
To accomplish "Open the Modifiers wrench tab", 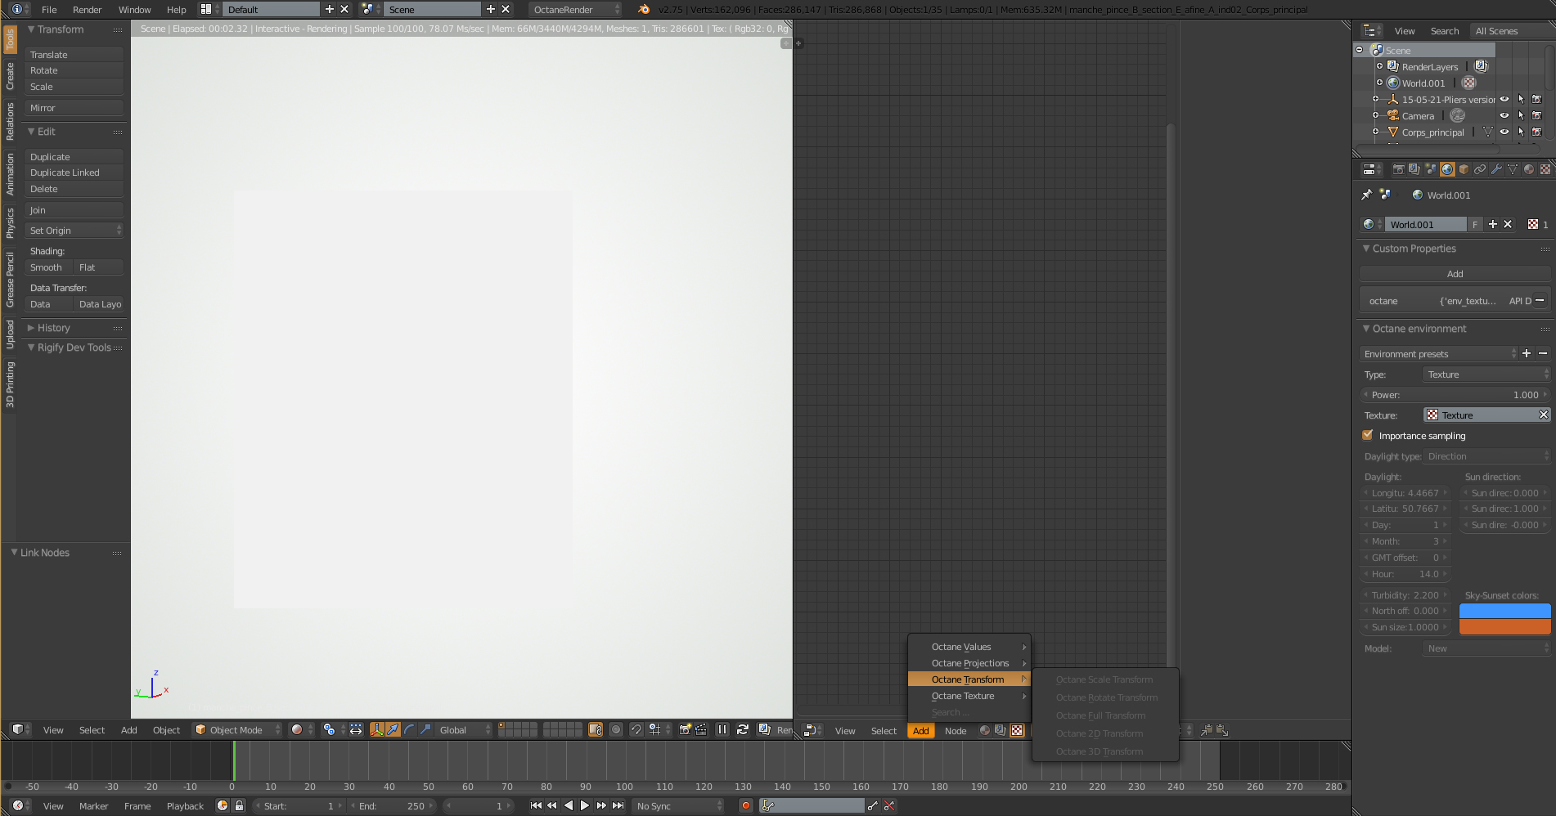I will point(1496,169).
